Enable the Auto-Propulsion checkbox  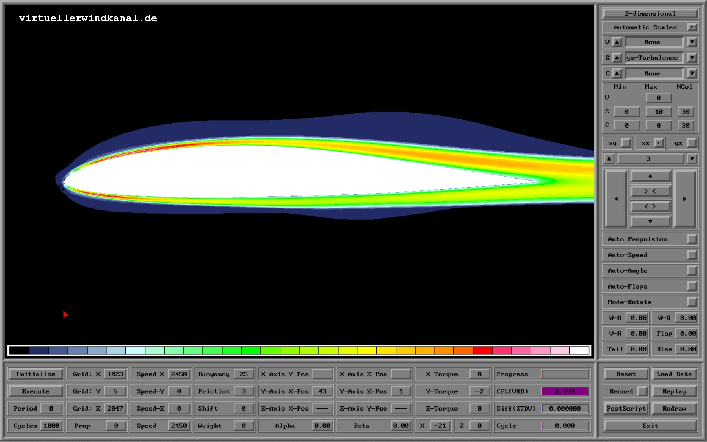pyautogui.click(x=692, y=239)
